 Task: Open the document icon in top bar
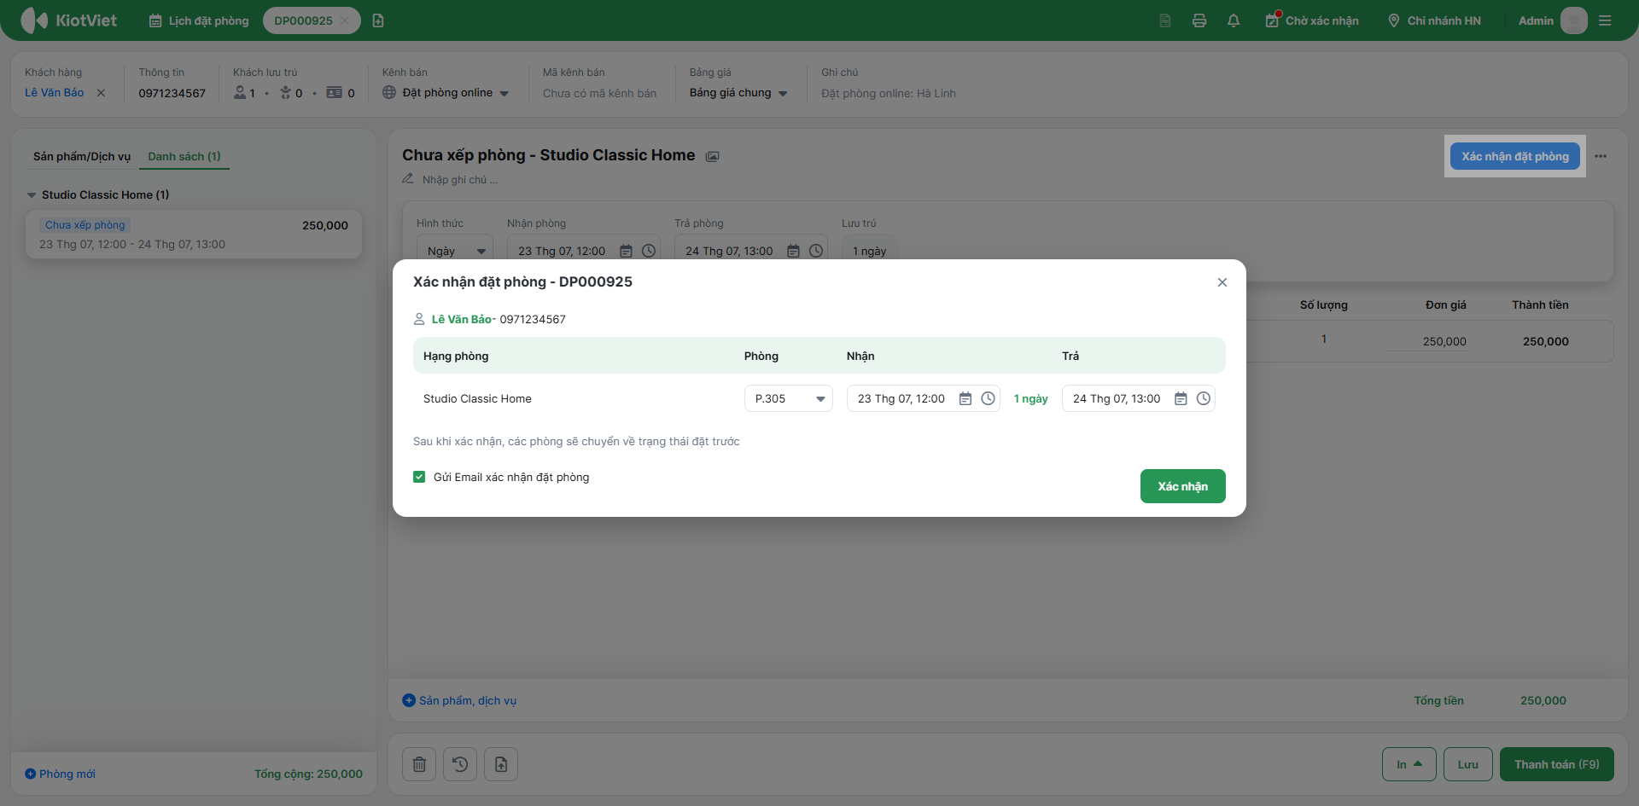click(x=1165, y=20)
